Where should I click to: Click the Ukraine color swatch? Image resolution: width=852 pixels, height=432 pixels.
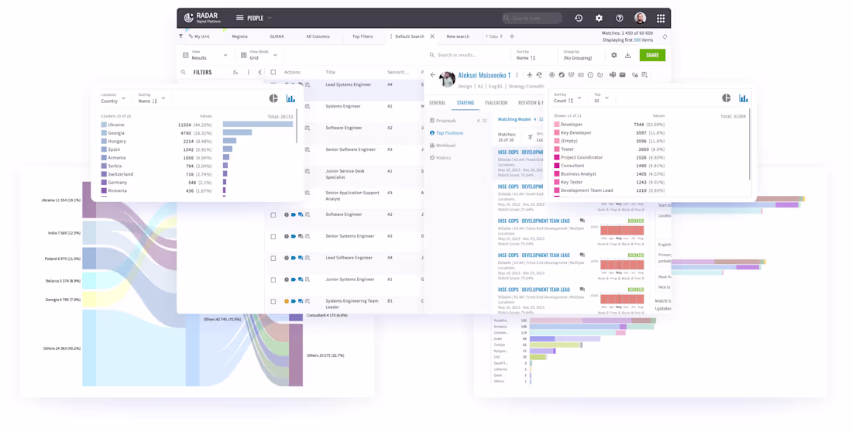104,125
